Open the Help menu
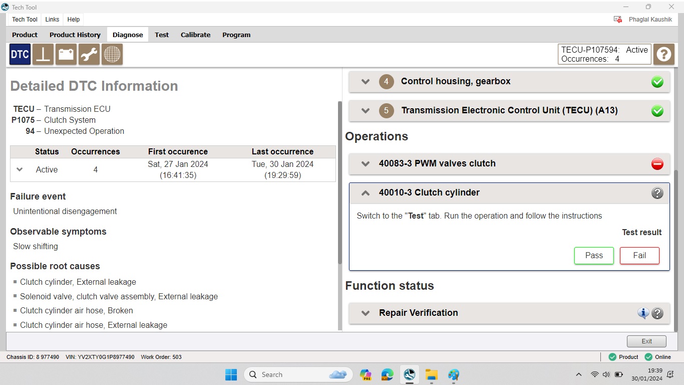This screenshot has height=385, width=684. point(74,20)
